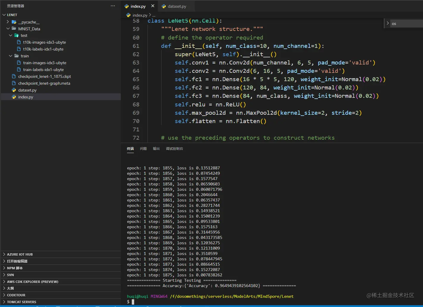Click the Accuracy result line in terminal

211,286
